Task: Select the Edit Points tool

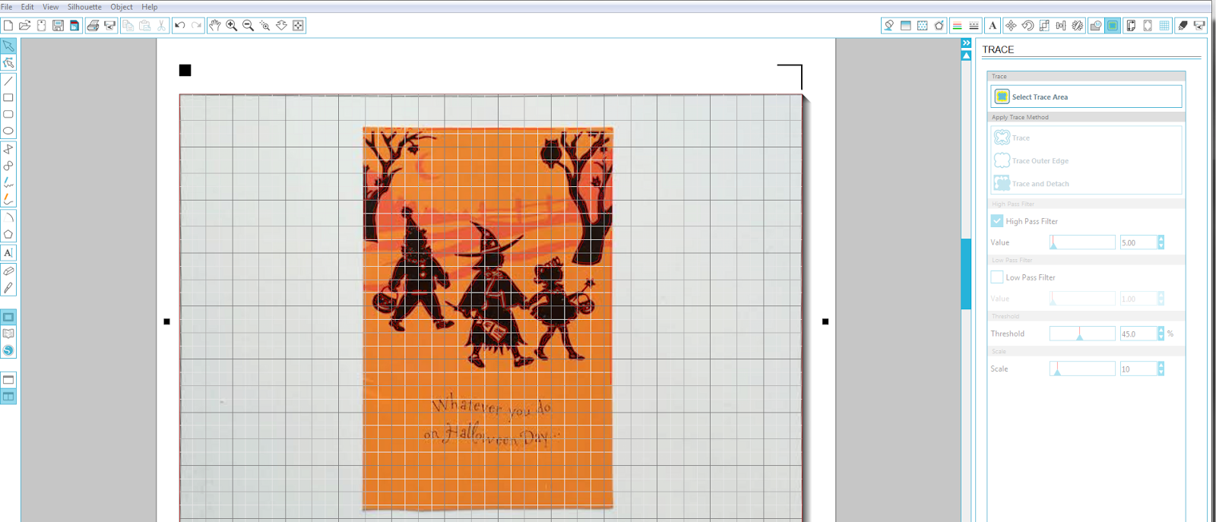Action: (8, 63)
